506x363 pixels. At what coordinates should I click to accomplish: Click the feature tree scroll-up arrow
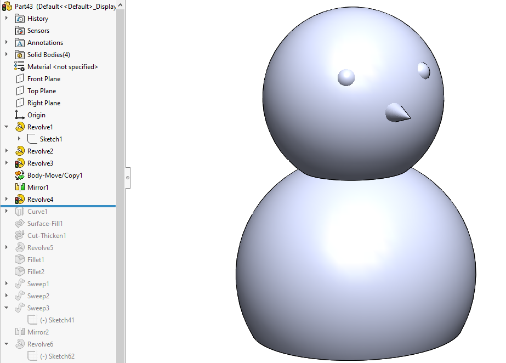121,5
